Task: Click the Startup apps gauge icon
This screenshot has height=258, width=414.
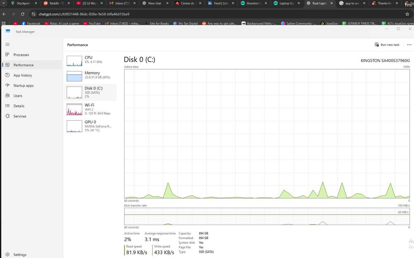Action: point(7,85)
